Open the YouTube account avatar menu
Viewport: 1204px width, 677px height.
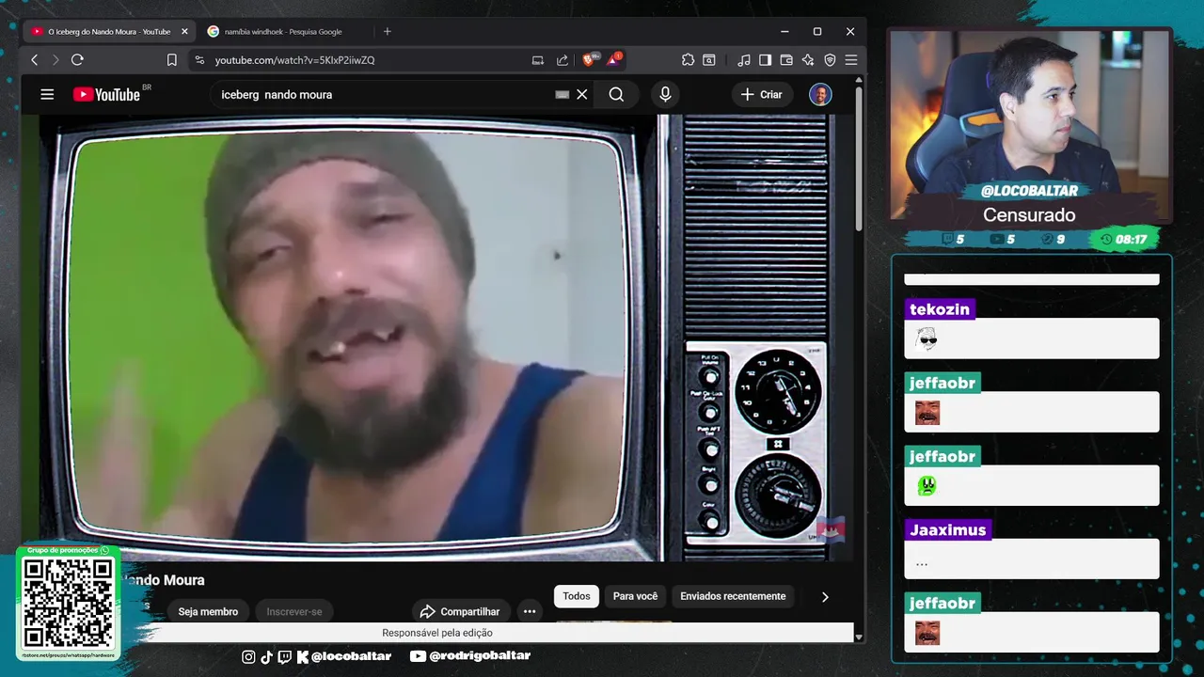pos(820,94)
